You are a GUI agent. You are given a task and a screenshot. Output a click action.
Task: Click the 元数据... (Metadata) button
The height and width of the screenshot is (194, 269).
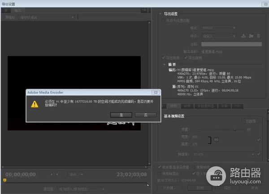click(169, 188)
